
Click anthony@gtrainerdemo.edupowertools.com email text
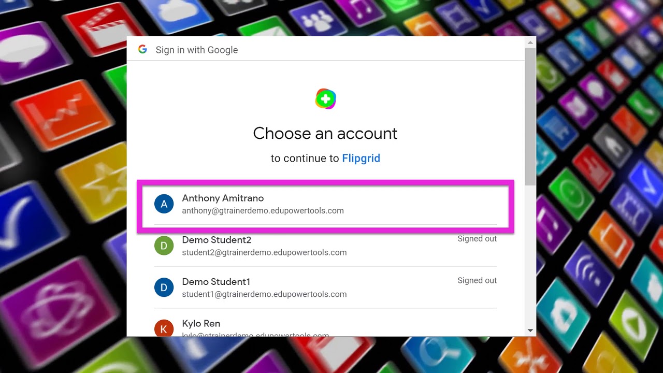(x=263, y=211)
